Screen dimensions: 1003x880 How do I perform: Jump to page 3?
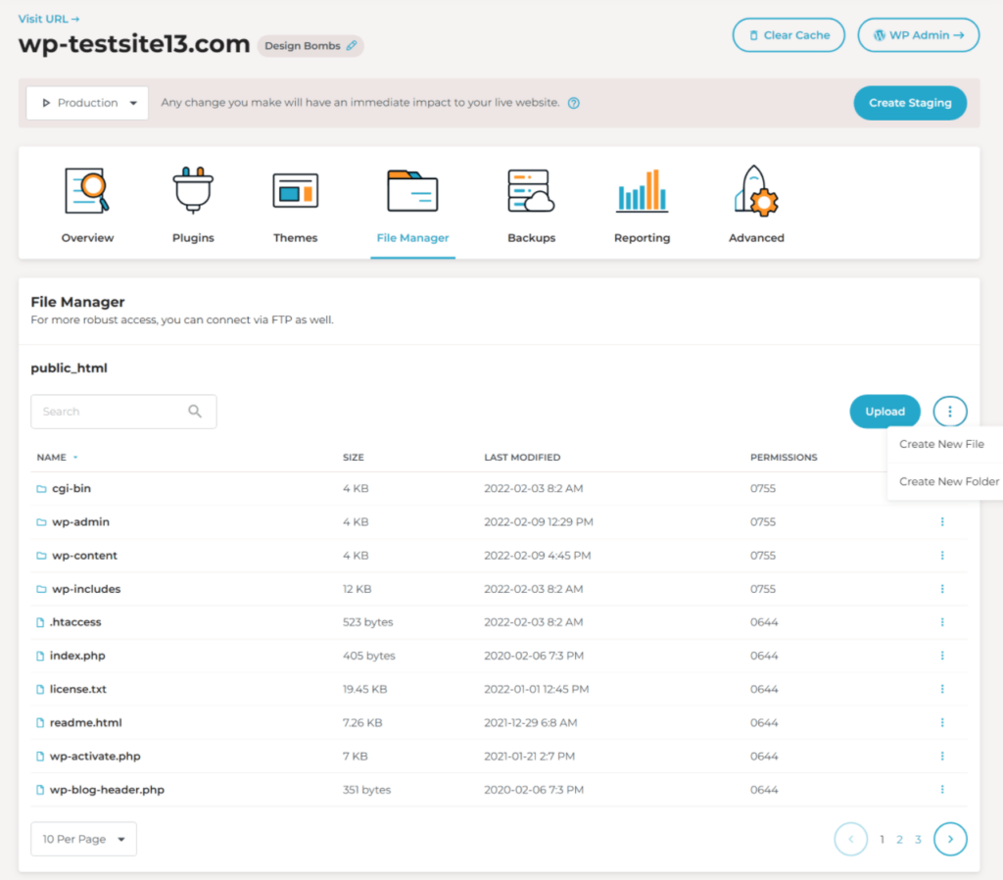tap(918, 840)
